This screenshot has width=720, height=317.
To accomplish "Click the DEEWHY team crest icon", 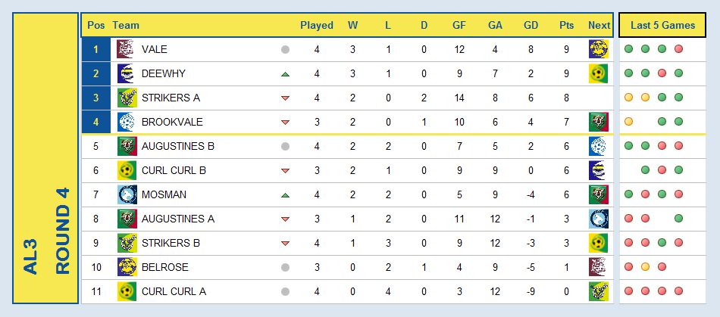I will [x=125, y=73].
